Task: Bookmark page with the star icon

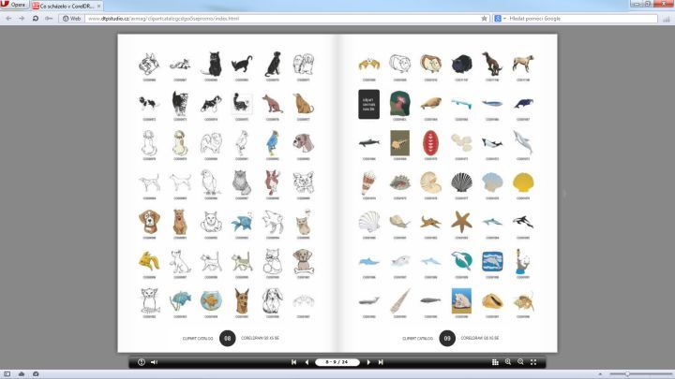Action: pos(484,18)
